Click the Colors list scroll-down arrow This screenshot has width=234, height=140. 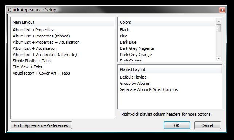click(x=219, y=59)
